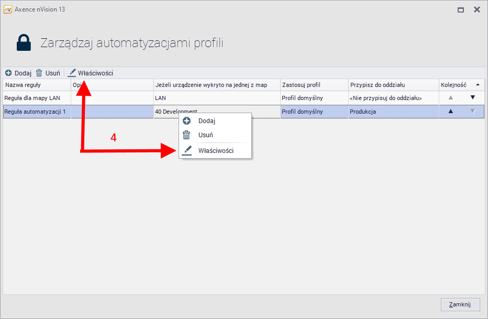Screen dimensions: 488x319
Task: Click the Właściwości pencil icon on the toolbar
Action: pyautogui.click(x=72, y=73)
